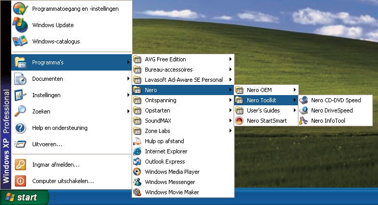Select the Nero Toolkit submenu entry

[266, 100]
